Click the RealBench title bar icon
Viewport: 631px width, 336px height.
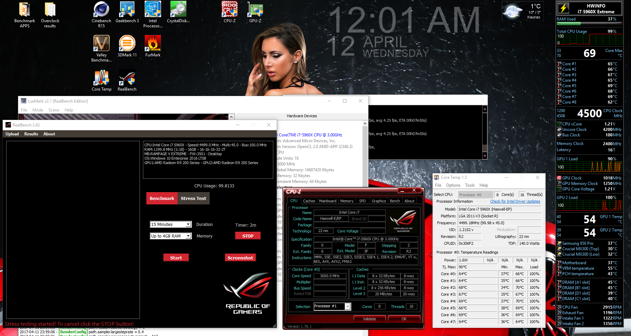pos(8,125)
